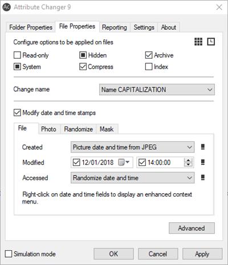Click the Apply button
The width and height of the screenshot is (228, 265).
202,254
